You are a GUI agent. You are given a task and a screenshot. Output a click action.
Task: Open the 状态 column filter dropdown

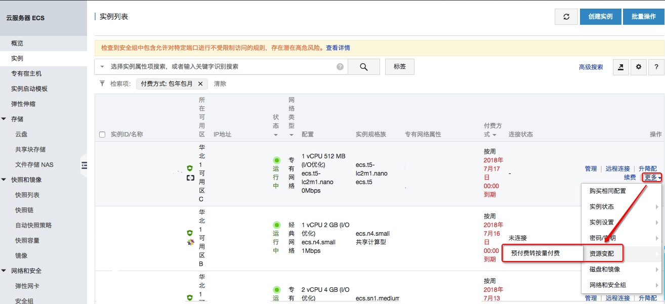tap(276, 135)
